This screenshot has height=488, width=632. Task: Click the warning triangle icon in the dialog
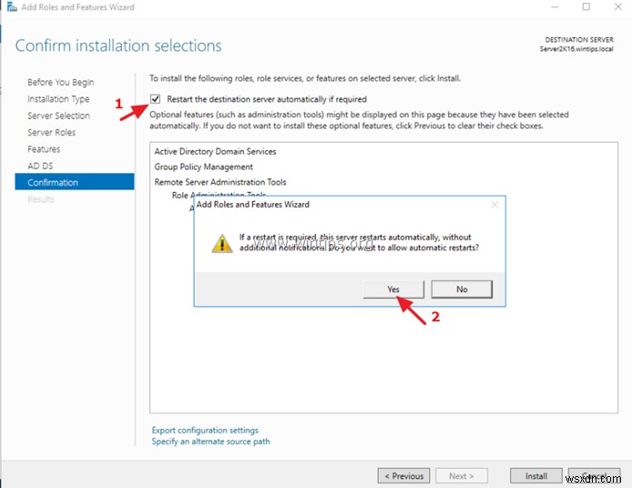click(222, 243)
